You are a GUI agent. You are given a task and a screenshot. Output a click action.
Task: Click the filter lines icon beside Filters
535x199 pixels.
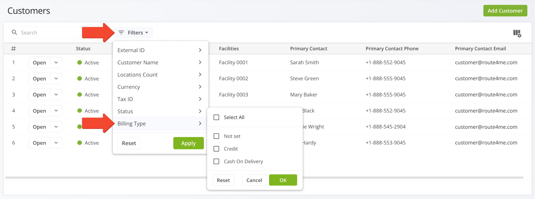click(x=121, y=32)
